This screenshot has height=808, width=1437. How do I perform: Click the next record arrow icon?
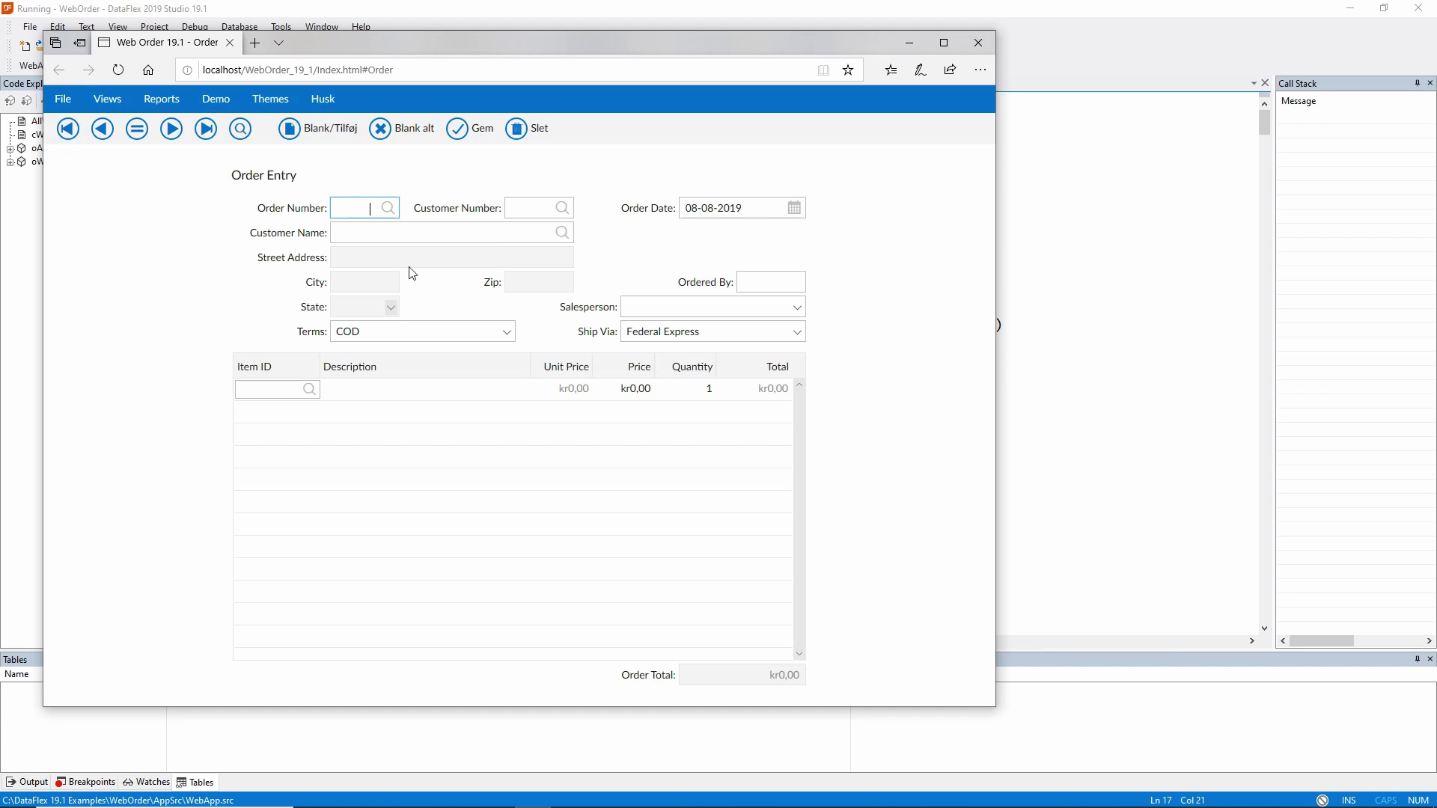tap(171, 129)
